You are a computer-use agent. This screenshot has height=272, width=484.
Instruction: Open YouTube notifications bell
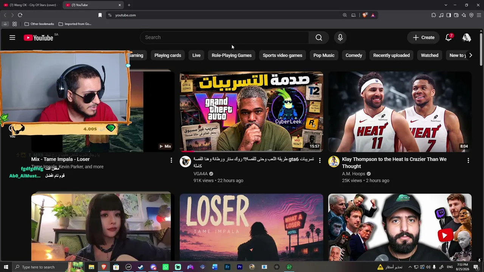tap(449, 37)
